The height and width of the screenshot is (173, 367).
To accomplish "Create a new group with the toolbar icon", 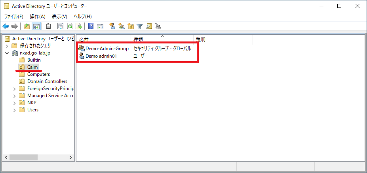I will 122,26.
